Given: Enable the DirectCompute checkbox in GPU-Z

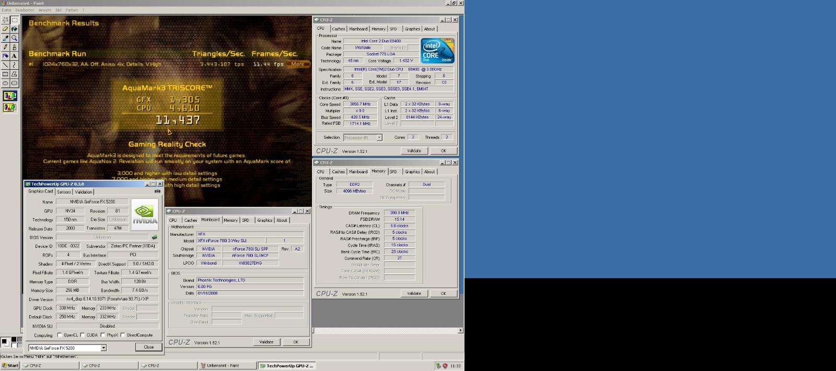Looking at the screenshot, I should [x=123, y=335].
